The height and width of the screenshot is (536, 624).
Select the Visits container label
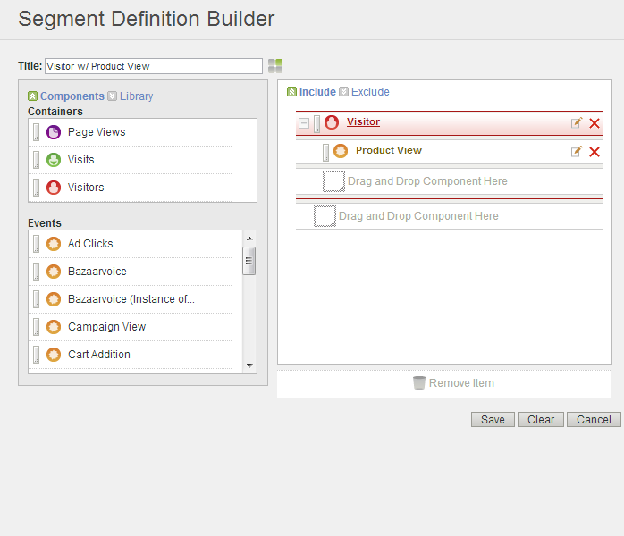[80, 160]
